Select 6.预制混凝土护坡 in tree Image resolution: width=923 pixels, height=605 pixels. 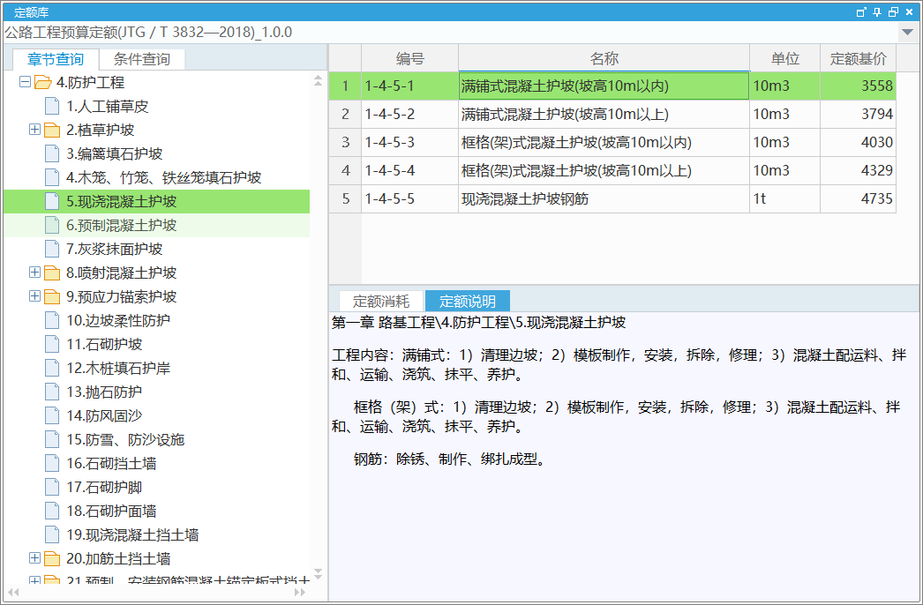tap(121, 226)
